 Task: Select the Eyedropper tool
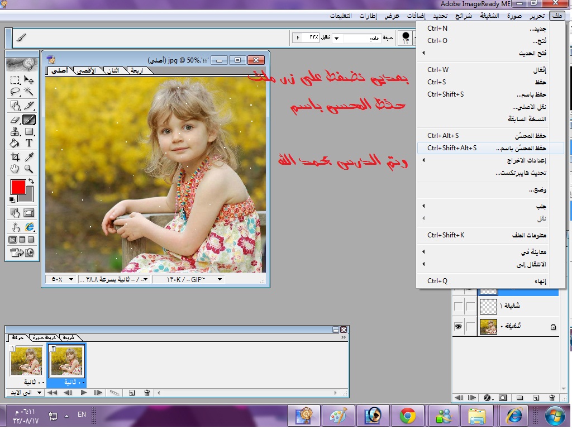point(29,157)
